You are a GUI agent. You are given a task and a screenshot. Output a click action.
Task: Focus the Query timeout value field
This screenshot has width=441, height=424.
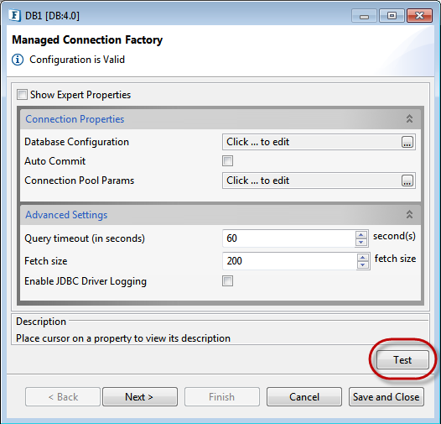[288, 238]
